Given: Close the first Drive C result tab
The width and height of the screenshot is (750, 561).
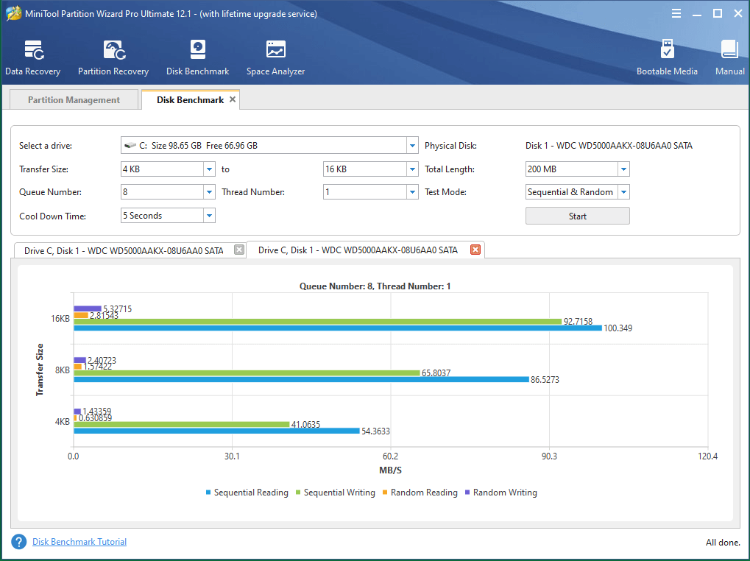Looking at the screenshot, I should (x=239, y=250).
